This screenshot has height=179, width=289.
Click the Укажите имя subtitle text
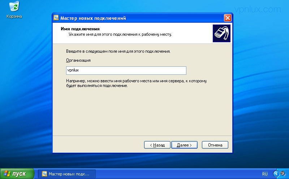coord(120,34)
